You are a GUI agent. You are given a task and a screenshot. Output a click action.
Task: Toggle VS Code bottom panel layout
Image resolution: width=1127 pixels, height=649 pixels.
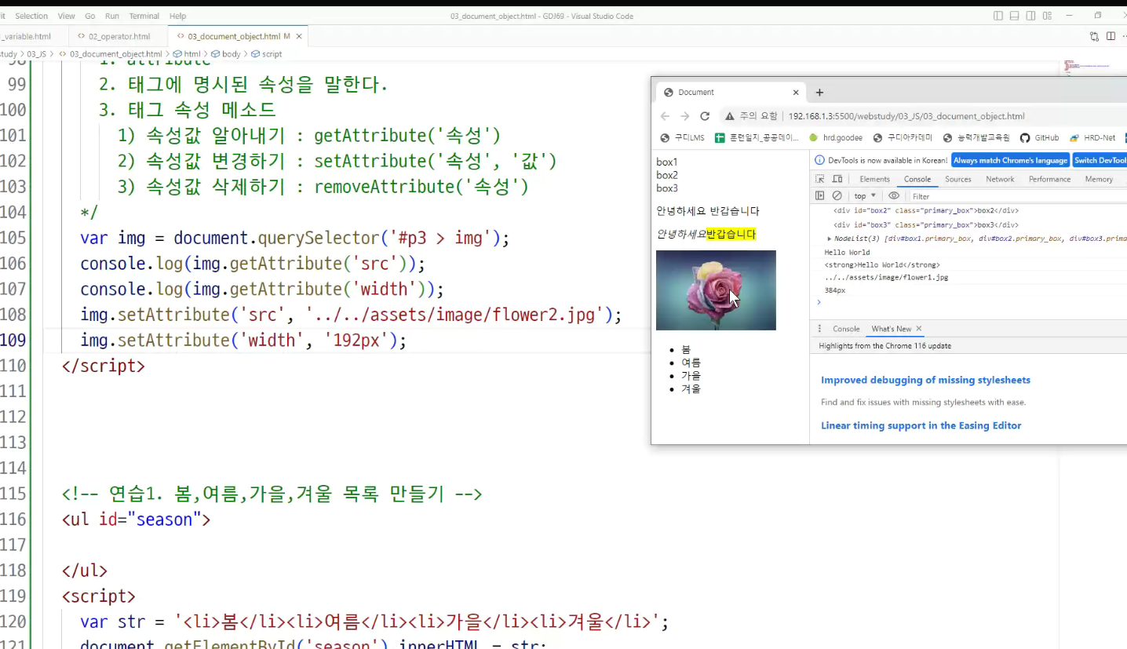click(x=1015, y=16)
